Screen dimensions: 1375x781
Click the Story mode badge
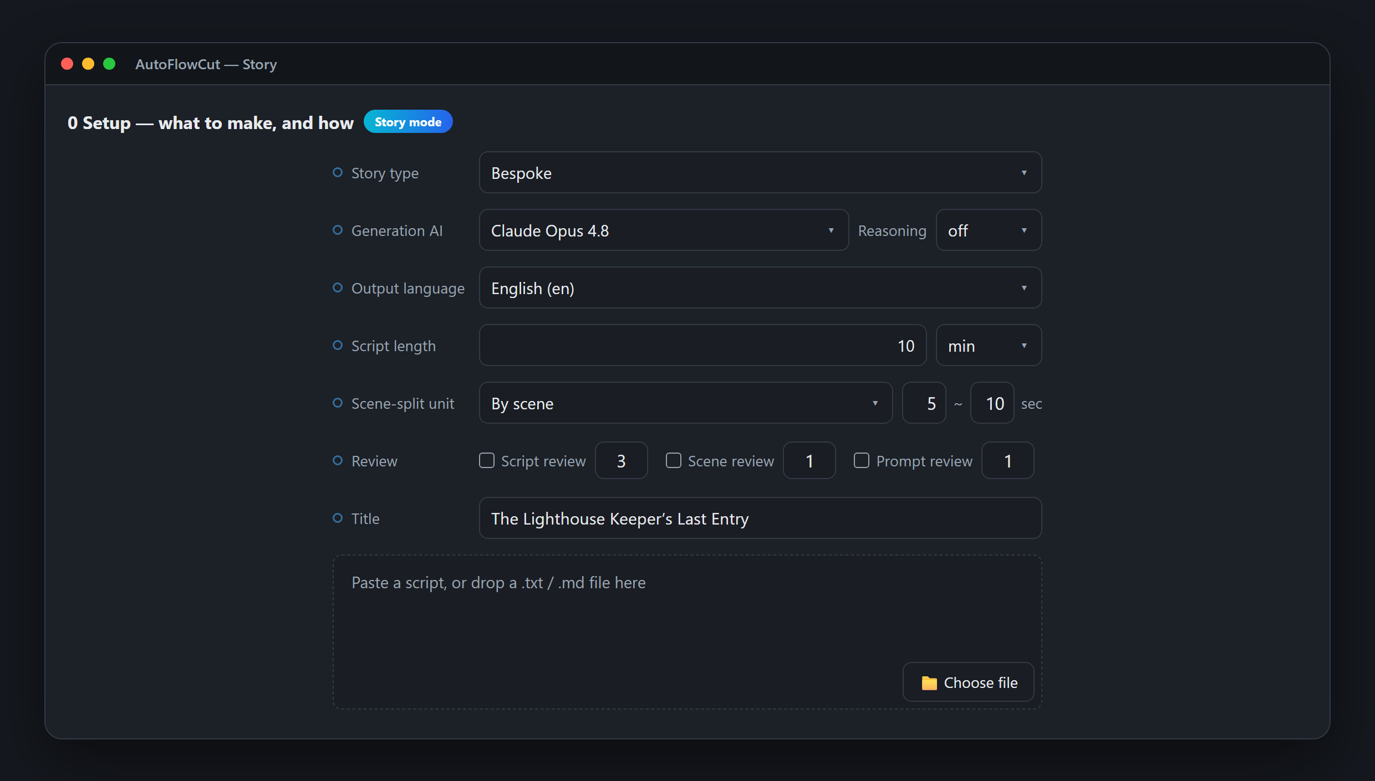(408, 122)
